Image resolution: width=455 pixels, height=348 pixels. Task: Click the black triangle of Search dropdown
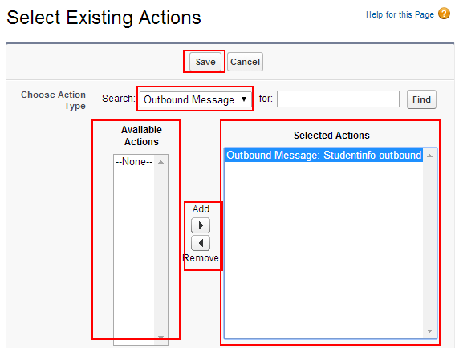(x=244, y=99)
